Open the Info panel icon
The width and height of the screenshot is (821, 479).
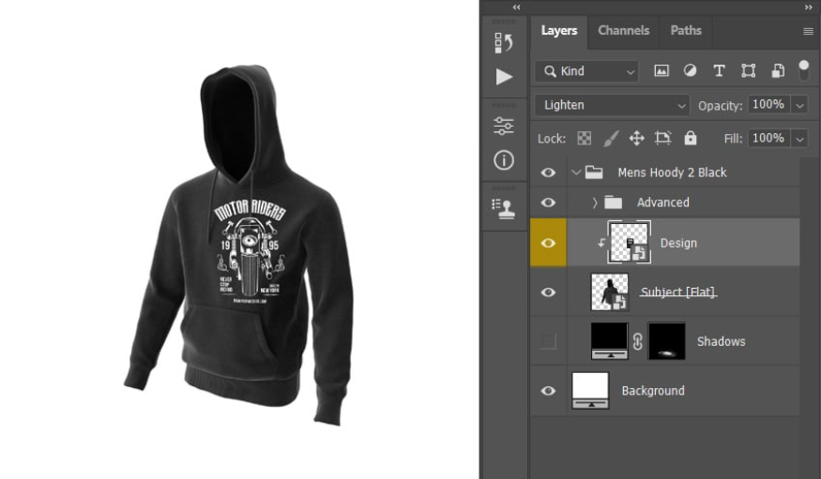(x=504, y=160)
